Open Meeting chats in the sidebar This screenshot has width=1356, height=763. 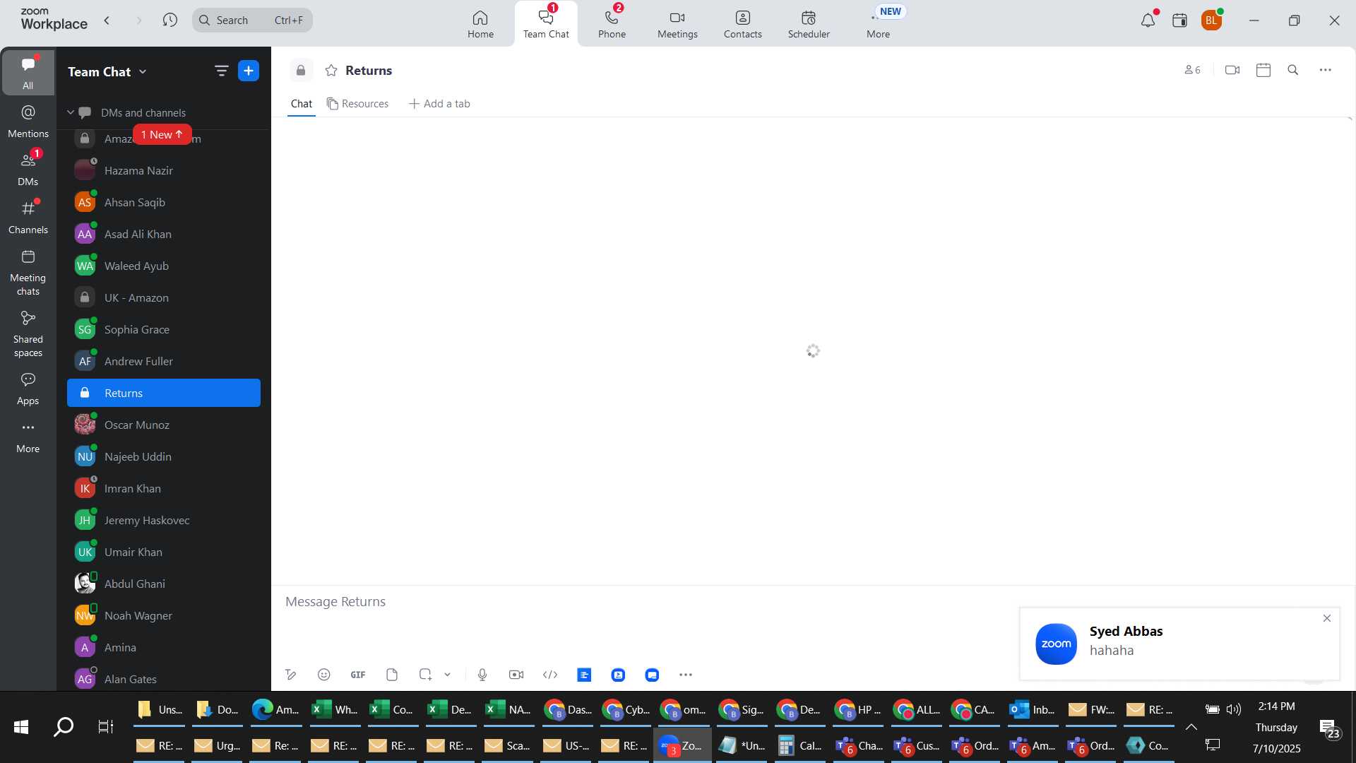click(x=28, y=272)
